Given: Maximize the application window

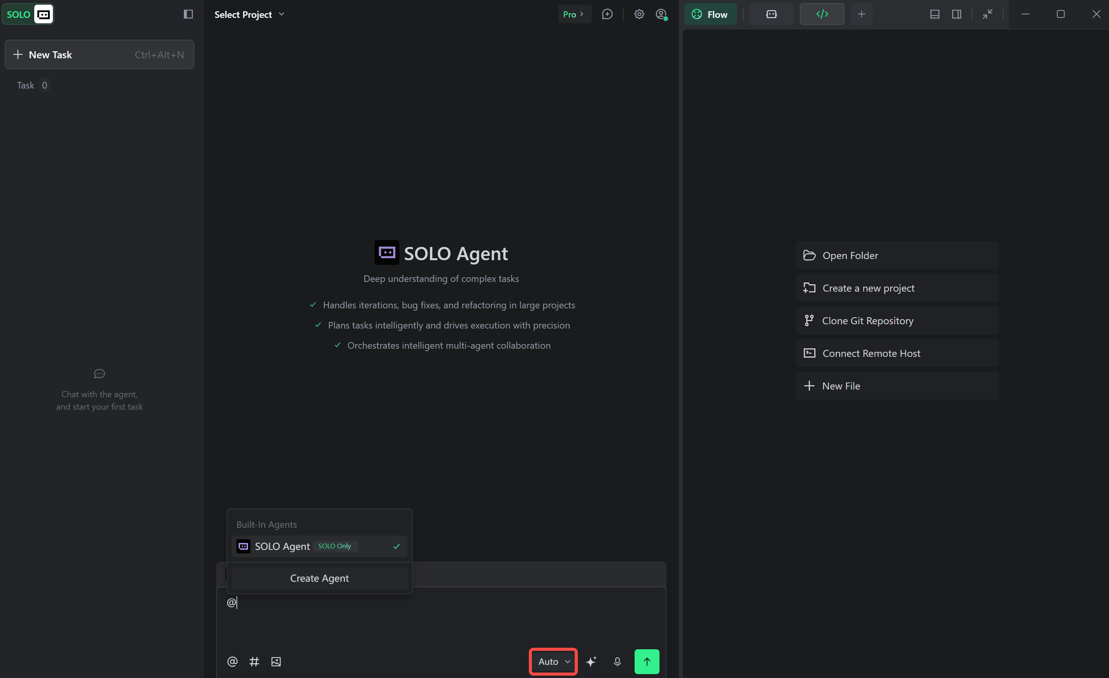Looking at the screenshot, I should tap(1060, 14).
